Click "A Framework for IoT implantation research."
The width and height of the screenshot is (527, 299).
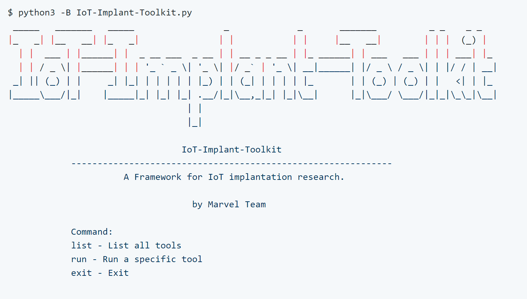click(234, 177)
